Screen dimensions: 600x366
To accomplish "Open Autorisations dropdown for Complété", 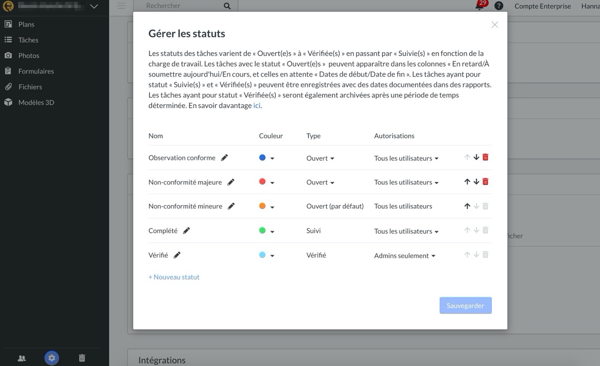I will (406, 231).
